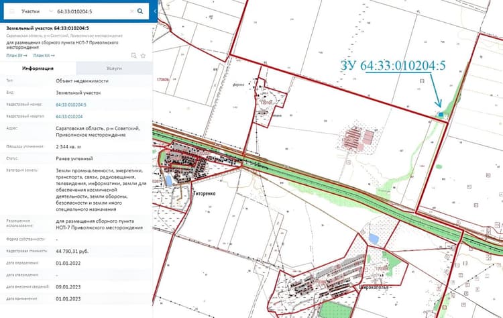Viewport: 503px width, 318px height.
Task: Select the Информация tab
Action: [x=38, y=68]
